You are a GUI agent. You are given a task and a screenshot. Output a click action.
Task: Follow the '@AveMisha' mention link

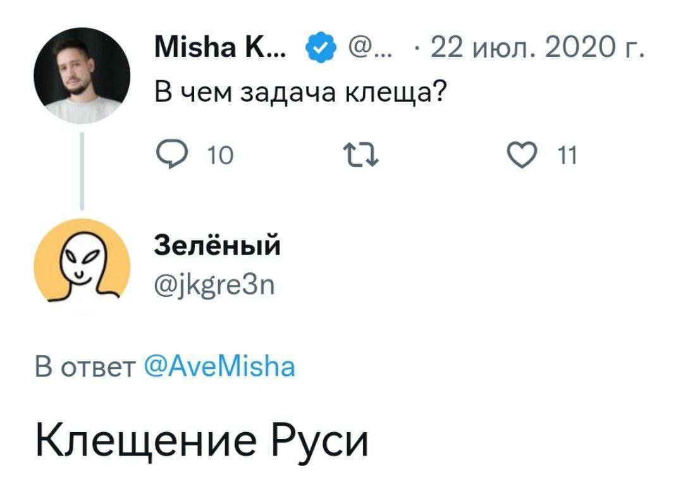[219, 366]
